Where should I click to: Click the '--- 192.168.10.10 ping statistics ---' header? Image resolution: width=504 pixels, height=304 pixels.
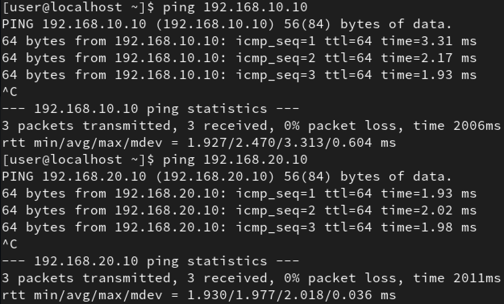coord(150,109)
